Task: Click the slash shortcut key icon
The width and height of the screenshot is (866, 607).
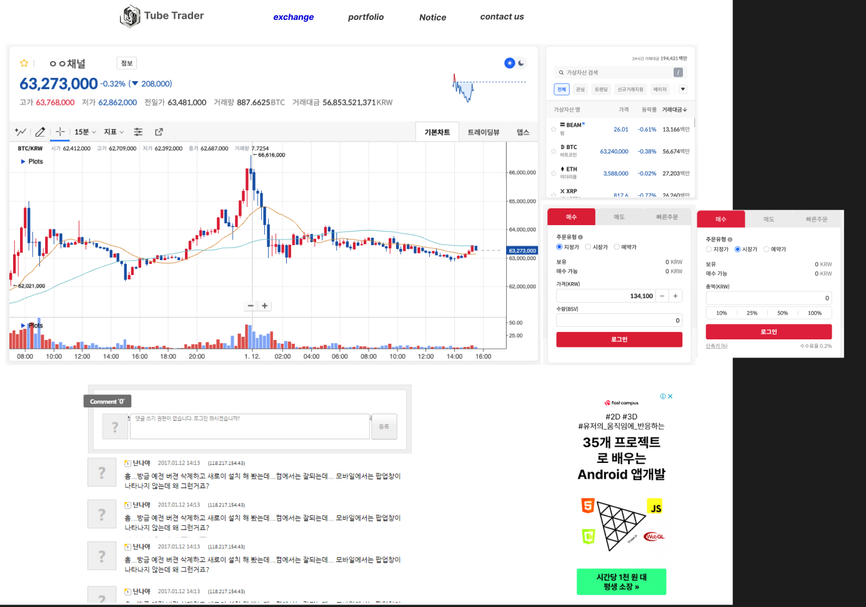Action: (x=678, y=72)
